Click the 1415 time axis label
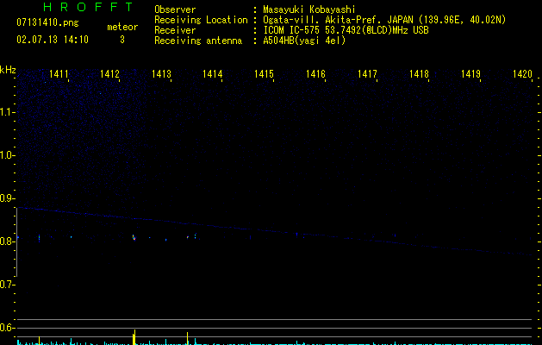The width and height of the screenshot is (542, 345). 264,74
